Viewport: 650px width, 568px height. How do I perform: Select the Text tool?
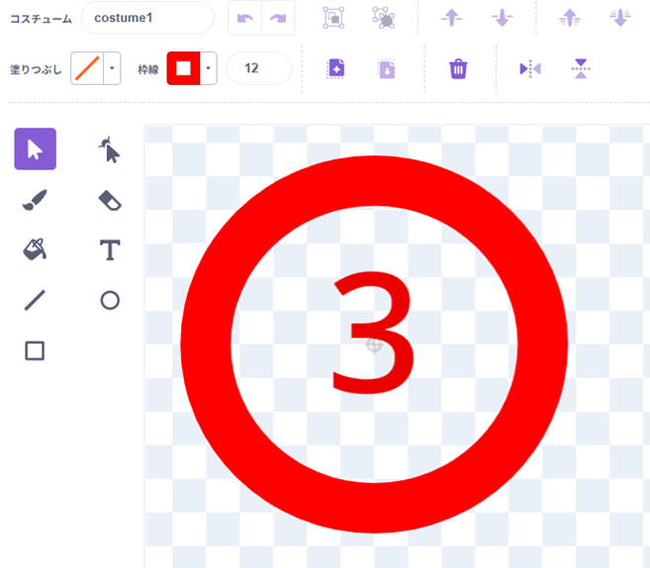[110, 250]
